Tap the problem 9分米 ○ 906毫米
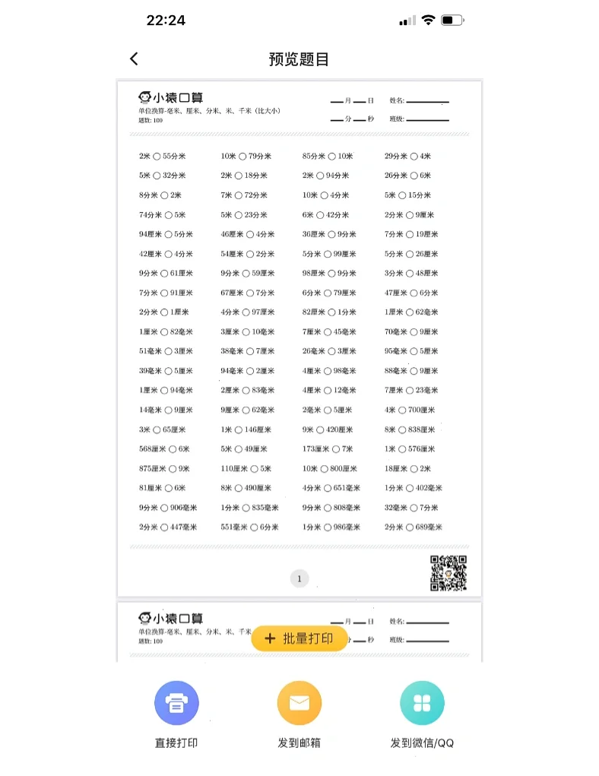This screenshot has height=776, width=599. click(168, 507)
